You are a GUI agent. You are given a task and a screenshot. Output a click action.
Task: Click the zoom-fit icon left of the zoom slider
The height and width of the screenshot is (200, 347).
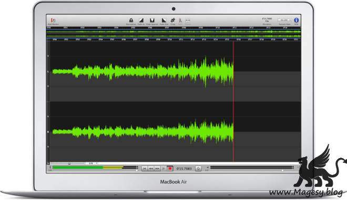pyautogui.click(x=48, y=163)
